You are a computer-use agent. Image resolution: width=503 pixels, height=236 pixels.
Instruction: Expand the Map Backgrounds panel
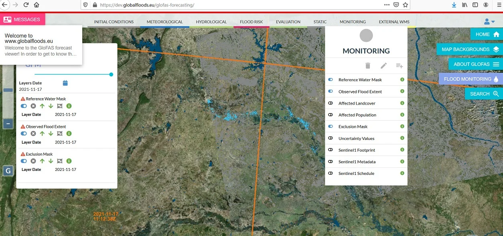pos(470,49)
